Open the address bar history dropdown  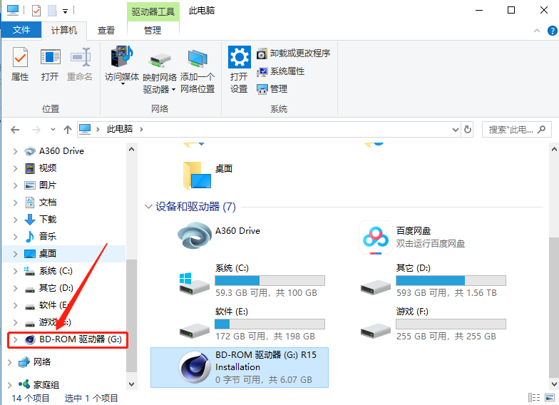[455, 130]
